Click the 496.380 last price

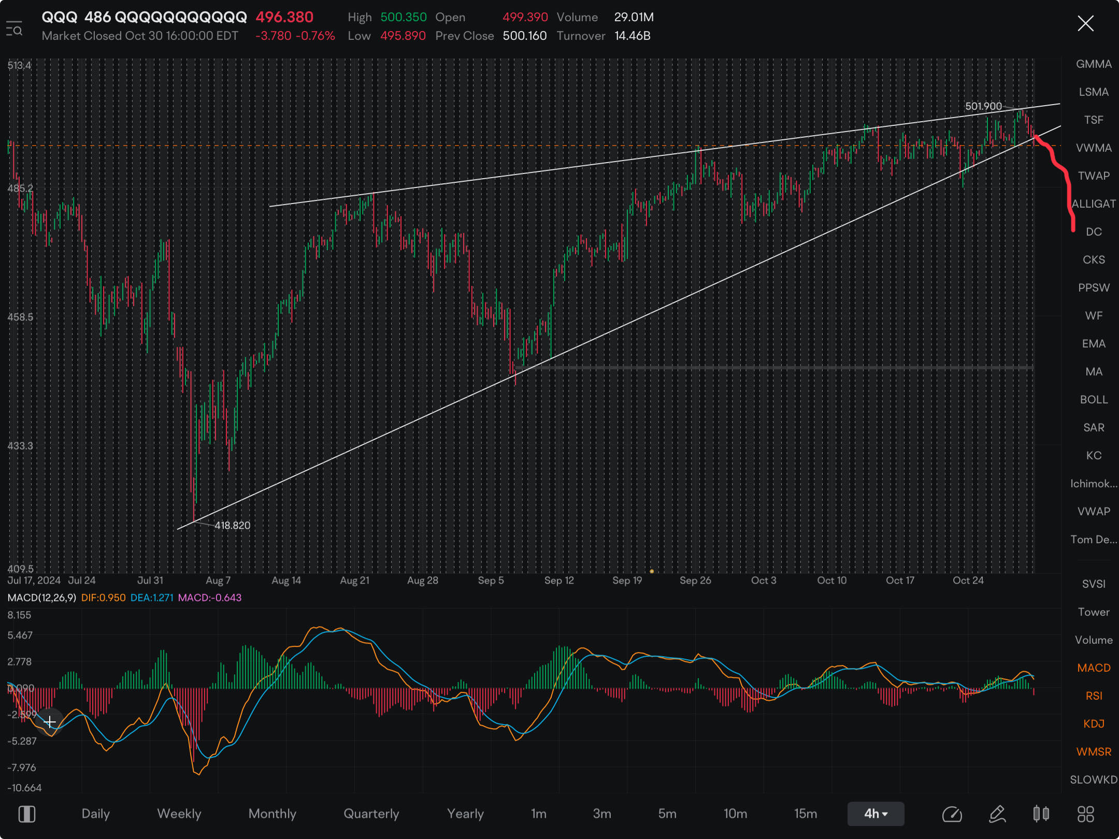pyautogui.click(x=284, y=17)
